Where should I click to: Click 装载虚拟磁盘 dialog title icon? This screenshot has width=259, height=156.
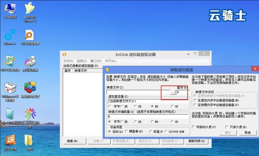pyautogui.click(x=107, y=70)
